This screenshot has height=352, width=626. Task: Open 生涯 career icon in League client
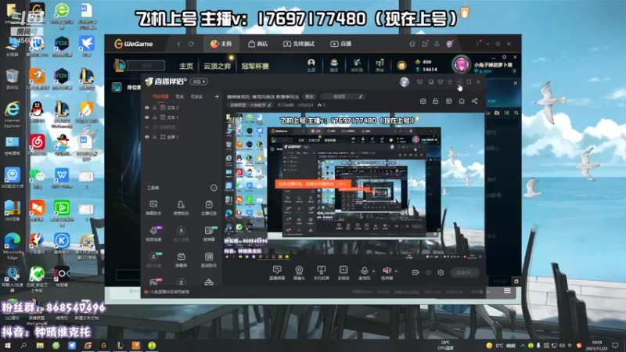click(311, 65)
